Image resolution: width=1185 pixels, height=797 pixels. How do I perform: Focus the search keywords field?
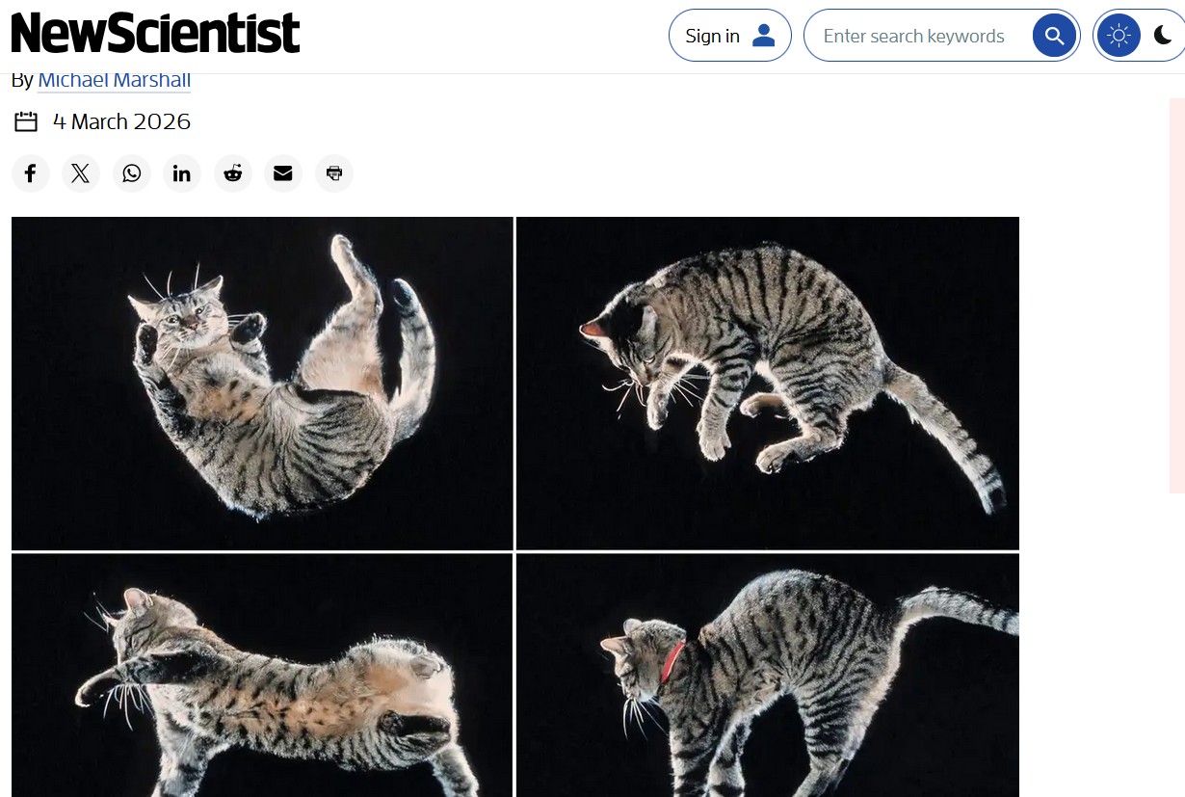pyautogui.click(x=913, y=37)
